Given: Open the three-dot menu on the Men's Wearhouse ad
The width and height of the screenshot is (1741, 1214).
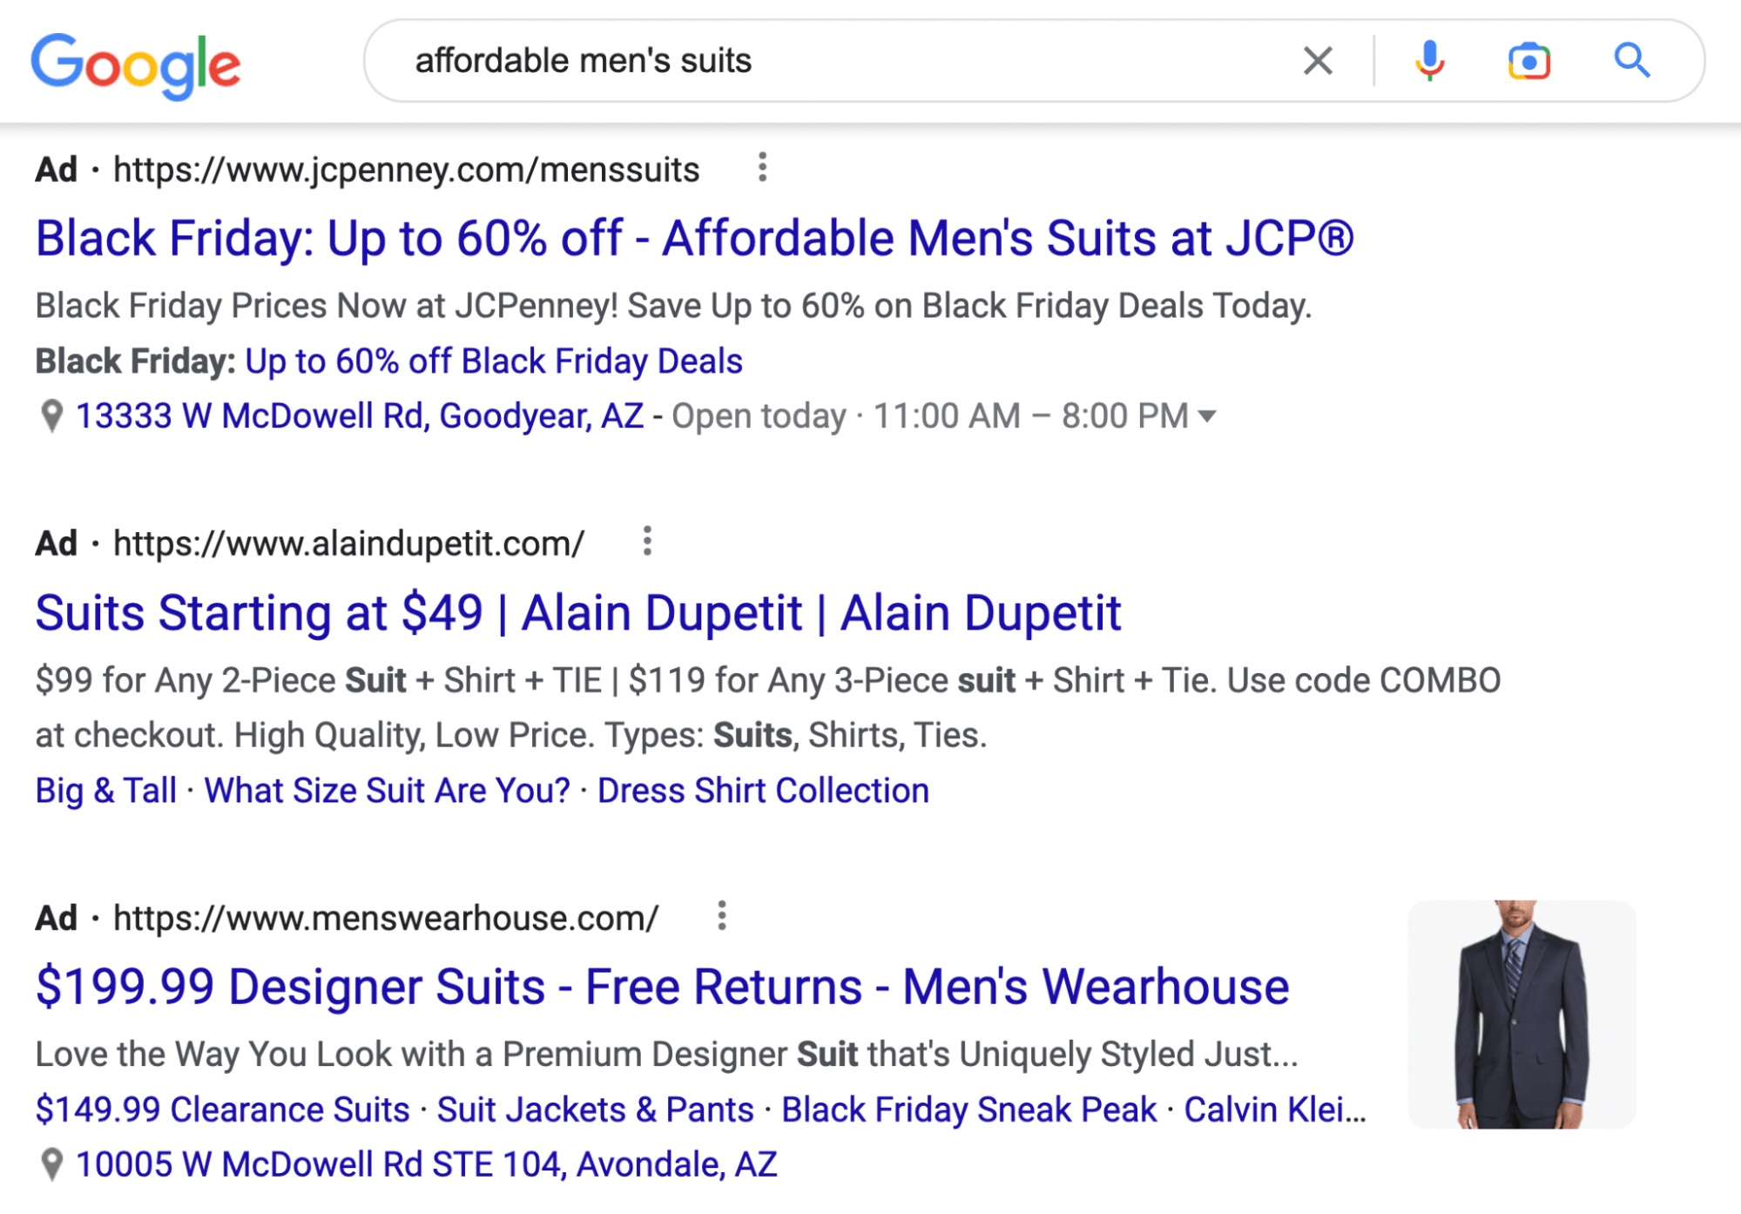Looking at the screenshot, I should 720,916.
